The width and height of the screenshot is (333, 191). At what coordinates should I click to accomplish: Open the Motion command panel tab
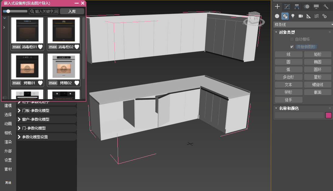(307, 7)
